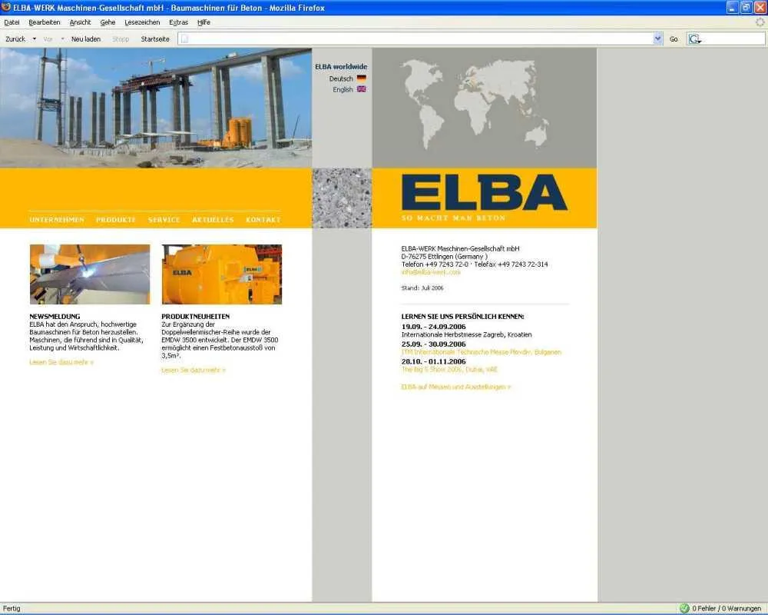Screen dimensions: 768x615
Task: Click the welding news thumbnail image
Action: coord(90,274)
